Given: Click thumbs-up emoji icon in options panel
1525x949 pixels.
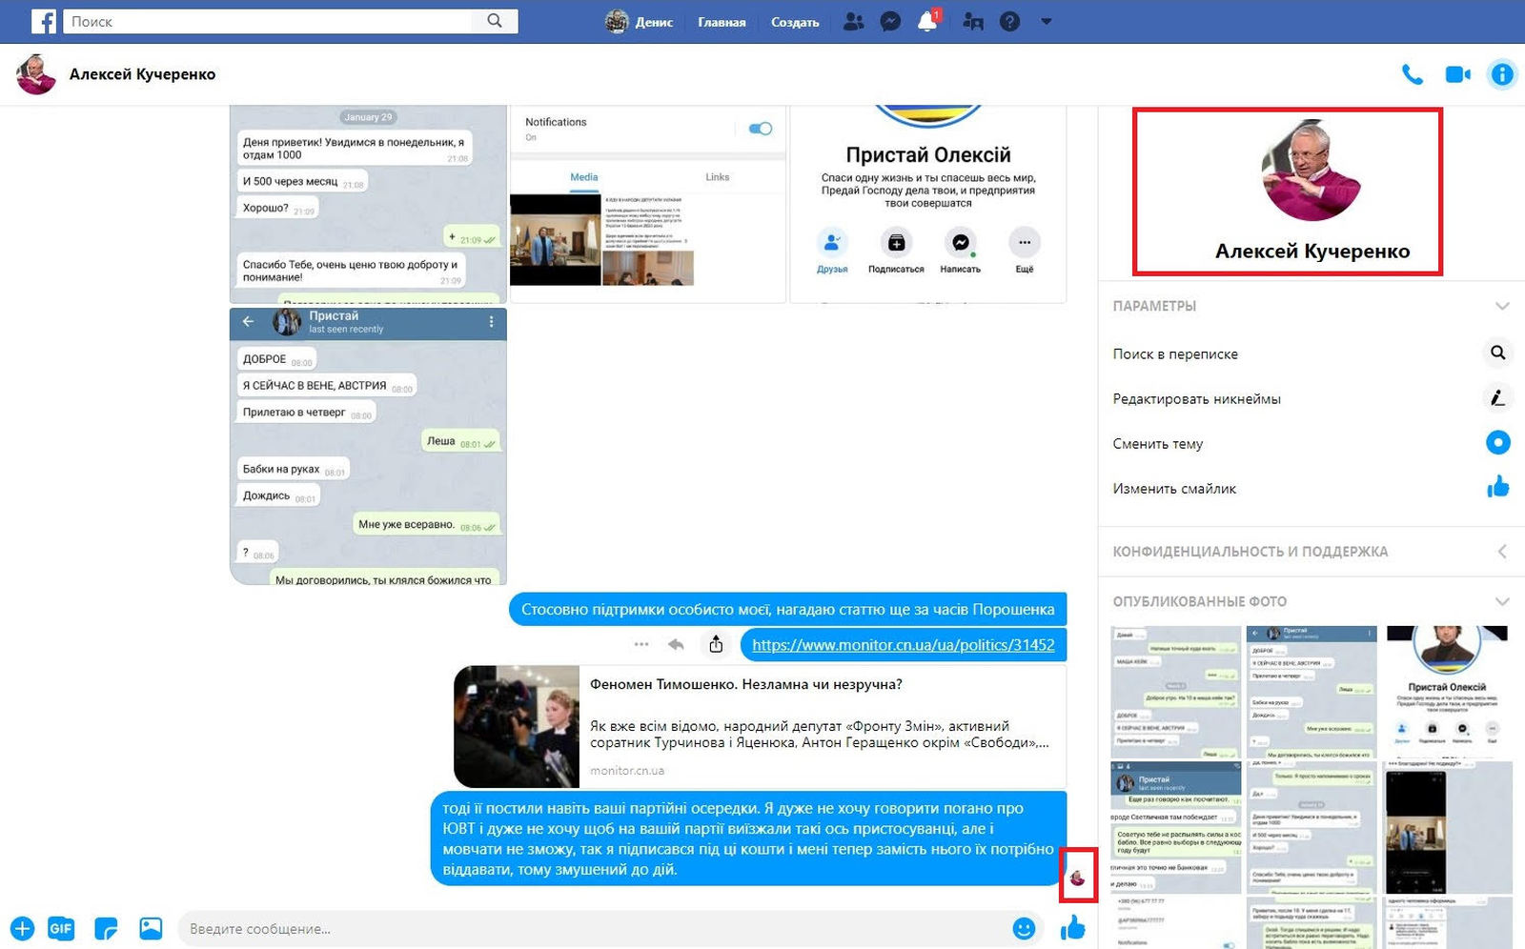Looking at the screenshot, I should (x=1498, y=487).
